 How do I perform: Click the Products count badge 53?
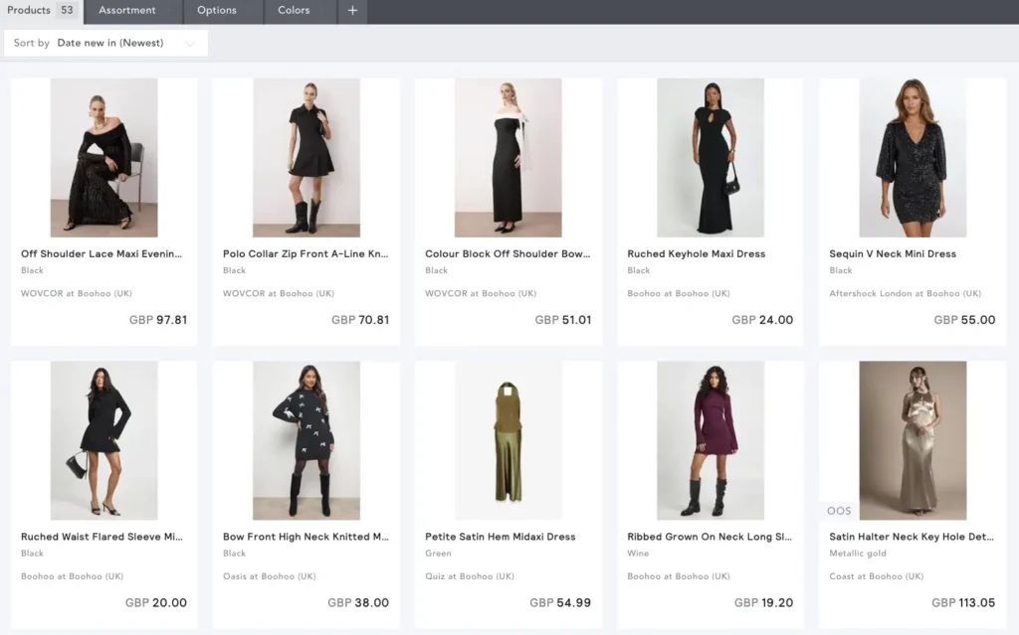pyautogui.click(x=67, y=11)
